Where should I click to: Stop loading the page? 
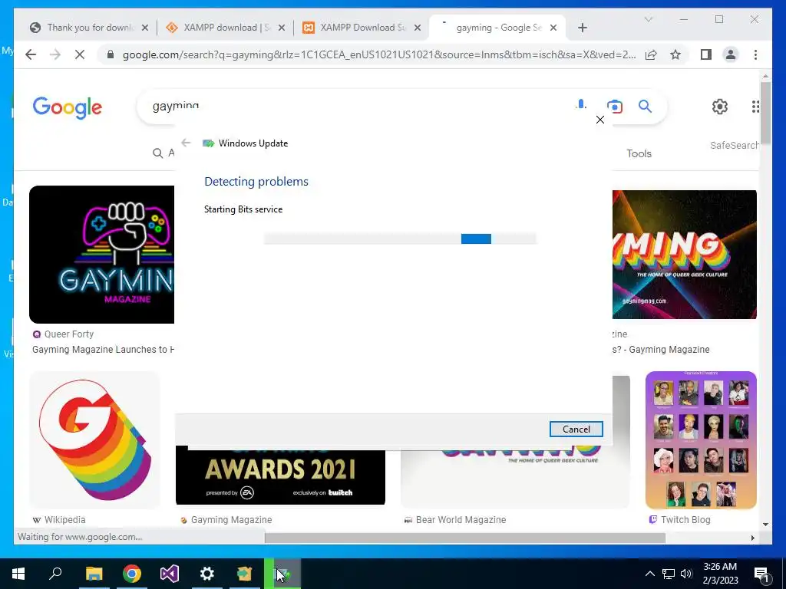point(80,54)
